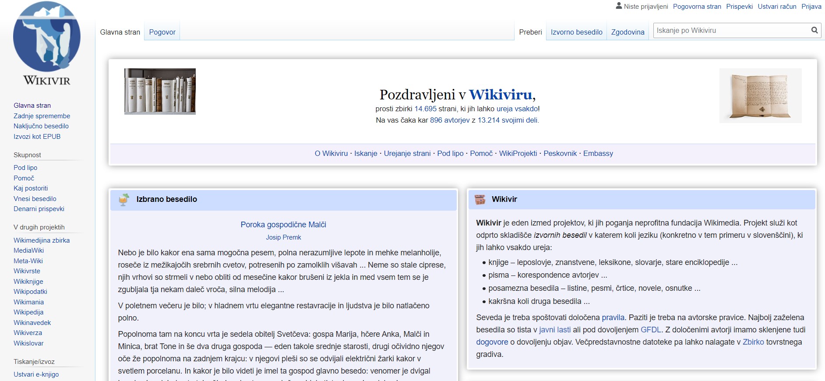This screenshot has height=381, width=825.
Task: Open Peskovnik link
Action: 560,153
